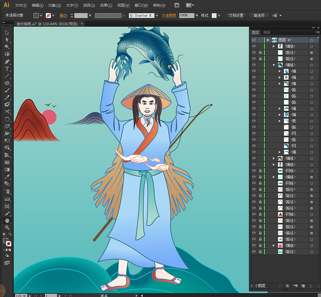321x297 pixels.
Task: Toggle eye for the red mountain mesh row
Action: [254, 214]
